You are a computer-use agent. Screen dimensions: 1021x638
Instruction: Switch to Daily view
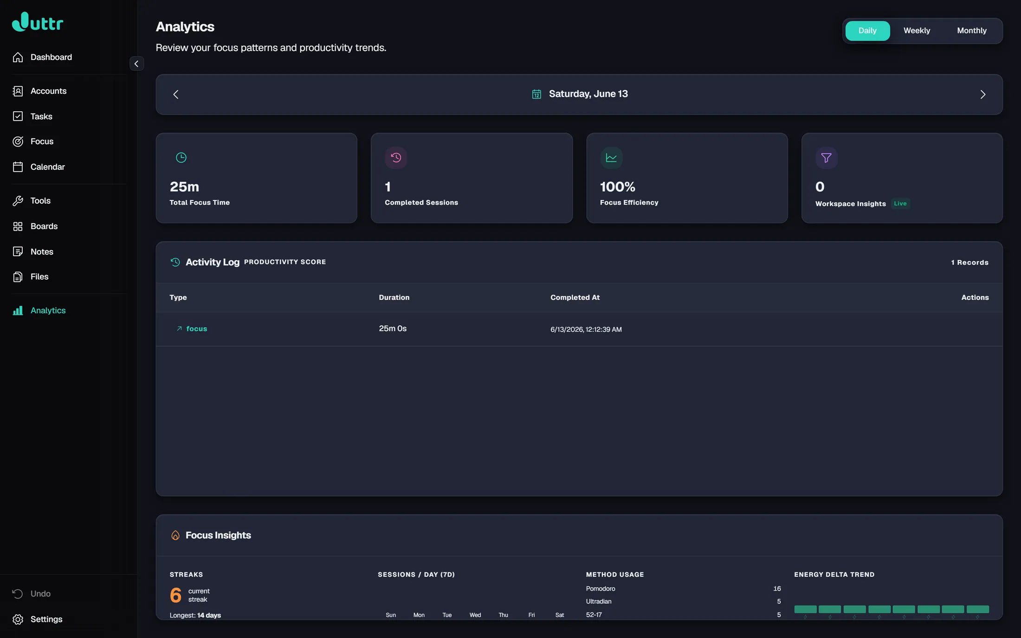coord(867,31)
